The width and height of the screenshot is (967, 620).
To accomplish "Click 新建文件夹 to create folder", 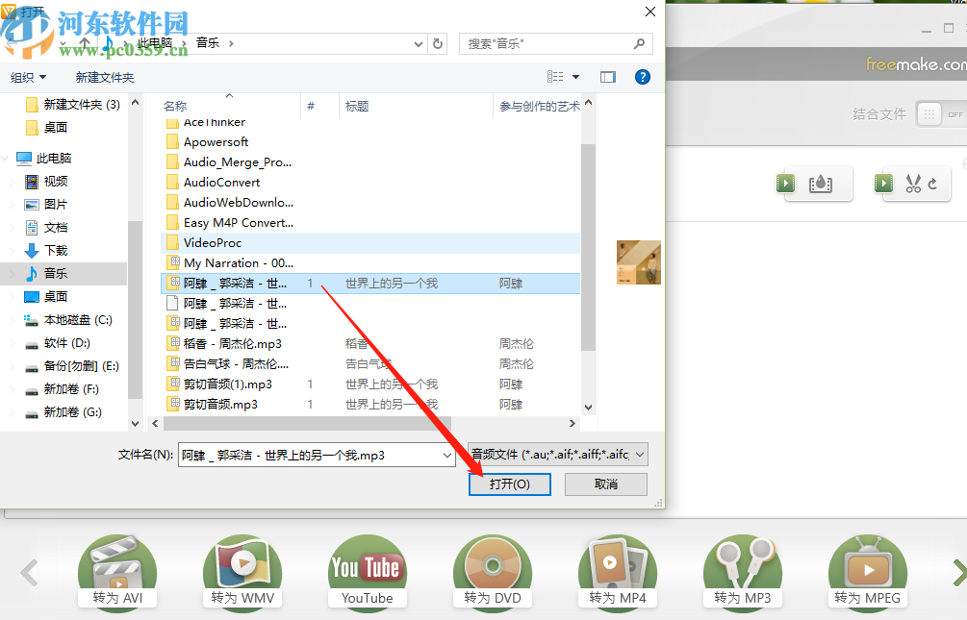I will [x=105, y=77].
